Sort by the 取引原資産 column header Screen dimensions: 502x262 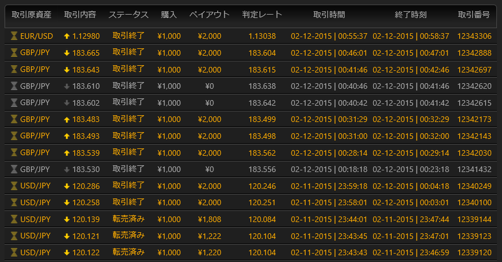point(32,15)
